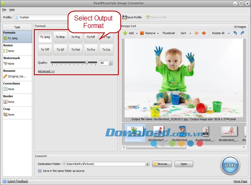Open the Add dropdown arrow

tap(137, 33)
